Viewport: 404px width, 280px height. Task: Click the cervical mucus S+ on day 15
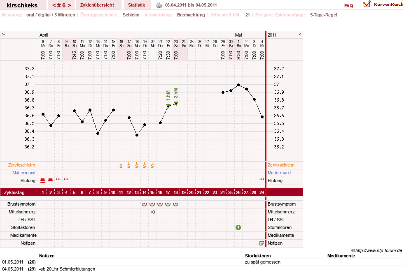coord(152,165)
